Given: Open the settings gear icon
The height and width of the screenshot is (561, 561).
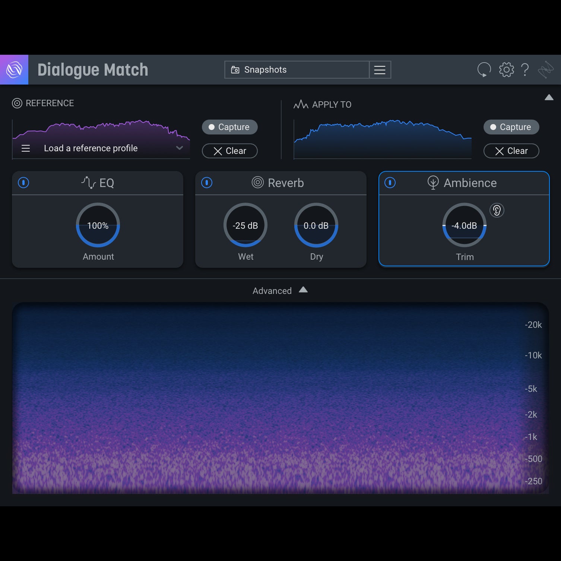Looking at the screenshot, I should tap(506, 70).
